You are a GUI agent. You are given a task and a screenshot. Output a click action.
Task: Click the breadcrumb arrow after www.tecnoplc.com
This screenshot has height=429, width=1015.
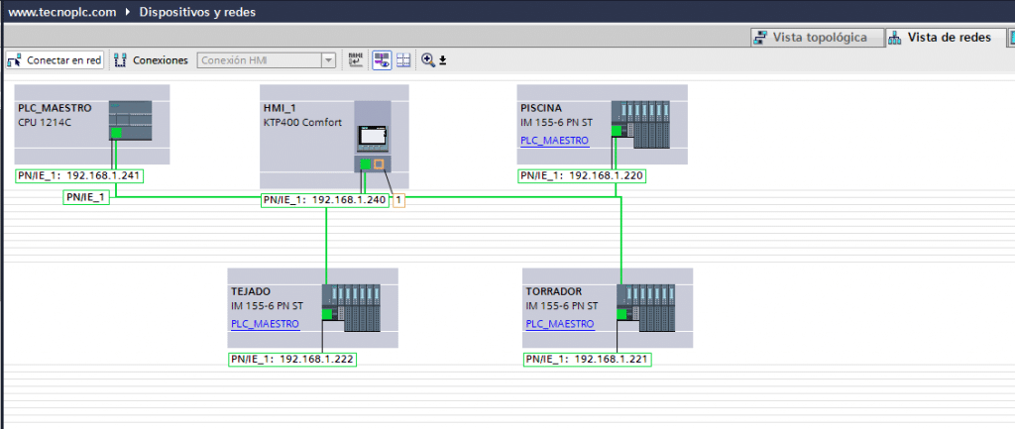tap(128, 12)
